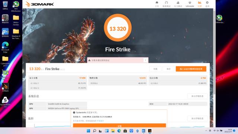This screenshot has height=134, width=238.
Task: Expand the score-validation warning banner
Action: pos(145,60)
